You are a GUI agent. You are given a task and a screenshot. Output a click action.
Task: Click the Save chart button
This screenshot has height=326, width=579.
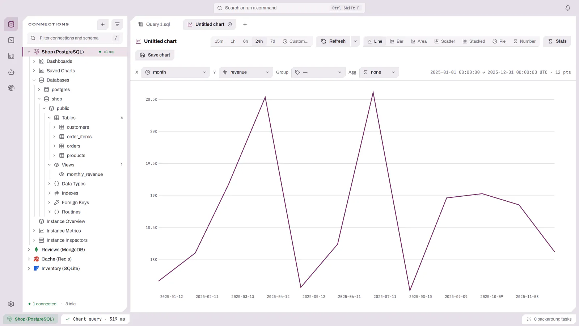(155, 55)
